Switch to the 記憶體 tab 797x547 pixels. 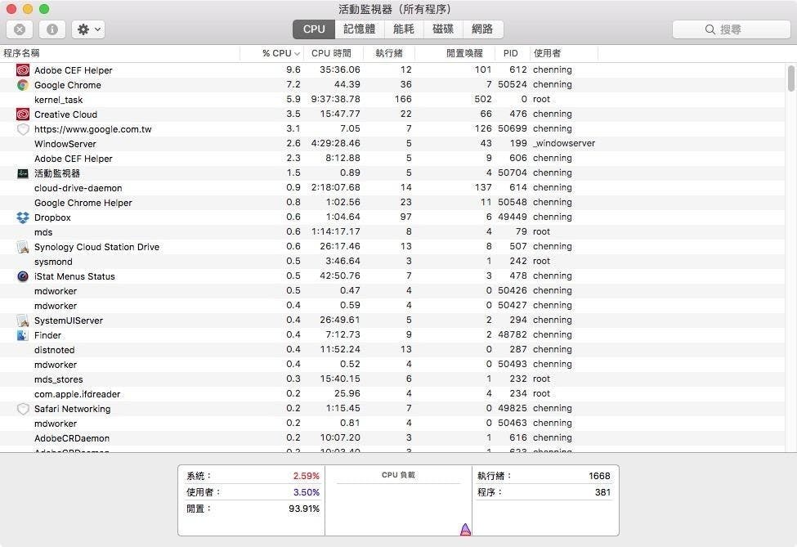[x=360, y=29]
